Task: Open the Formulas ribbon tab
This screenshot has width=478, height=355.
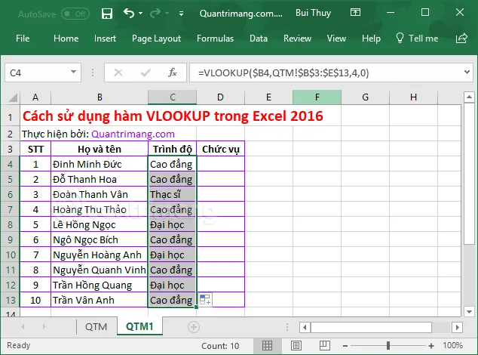Action: (x=215, y=39)
